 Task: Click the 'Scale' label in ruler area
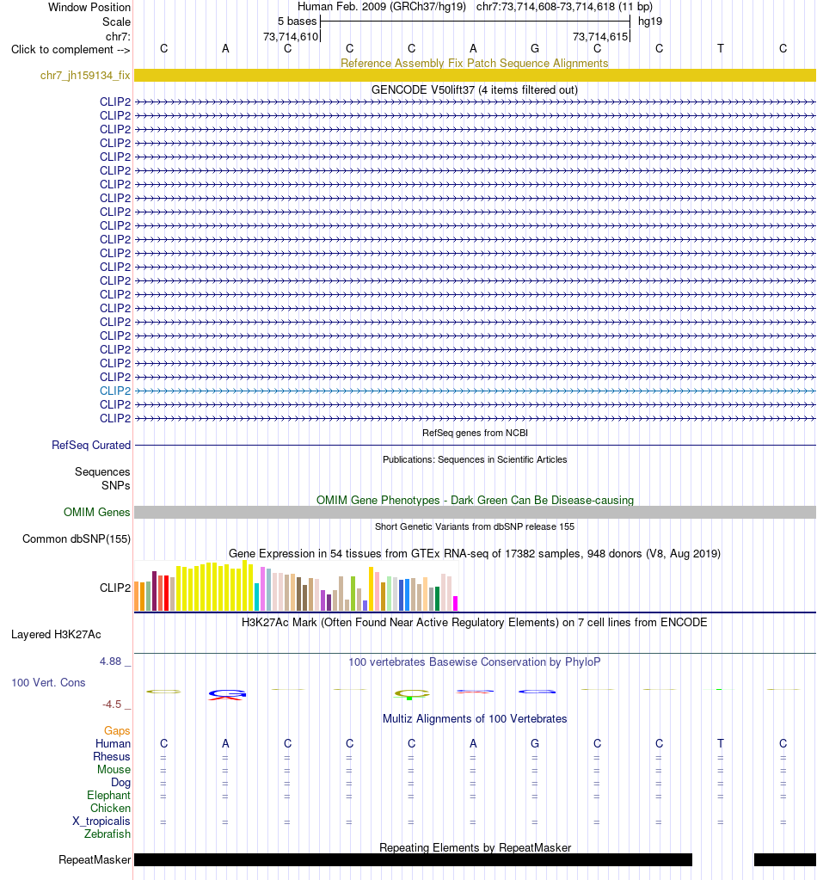(x=116, y=22)
